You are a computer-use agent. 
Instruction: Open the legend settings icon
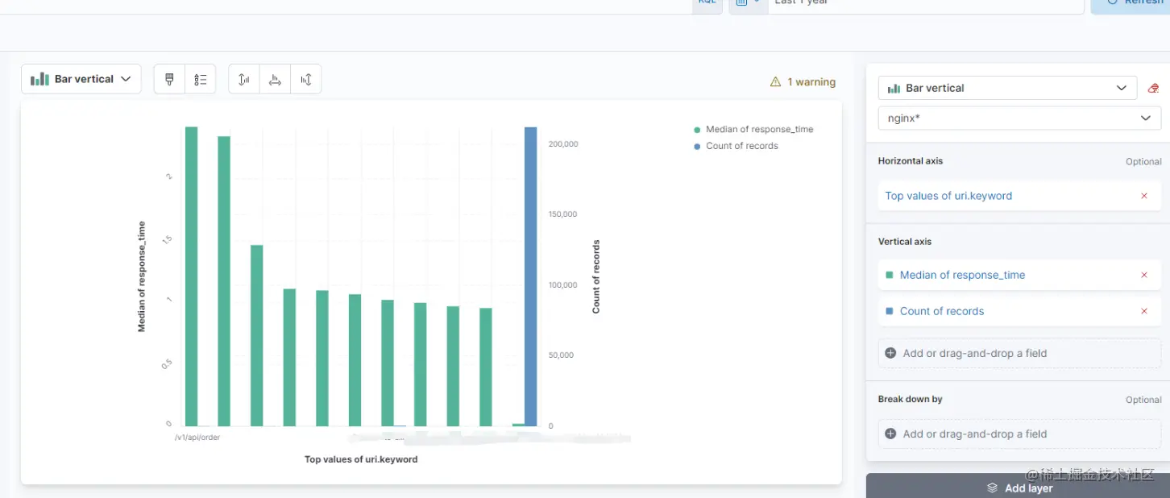(201, 79)
